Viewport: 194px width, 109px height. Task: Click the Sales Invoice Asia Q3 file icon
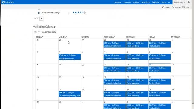tap(39, 13)
